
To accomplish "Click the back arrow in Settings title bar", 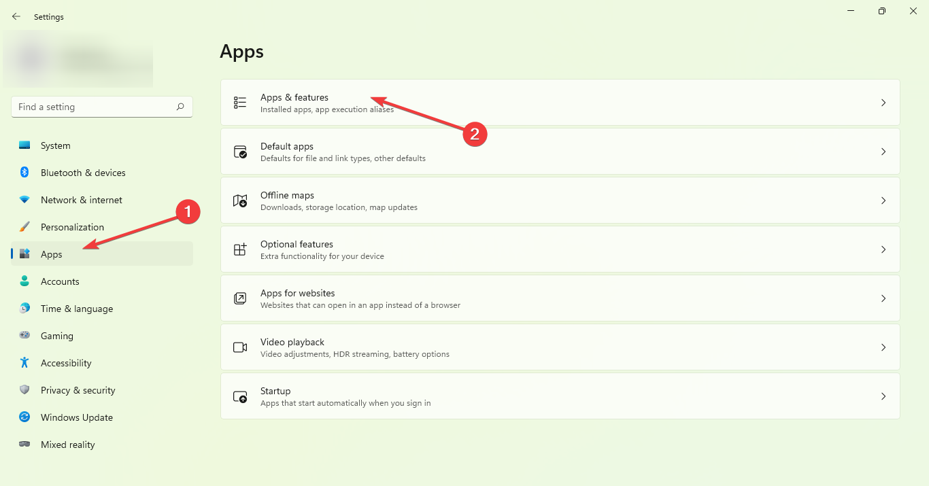I will pos(16,16).
